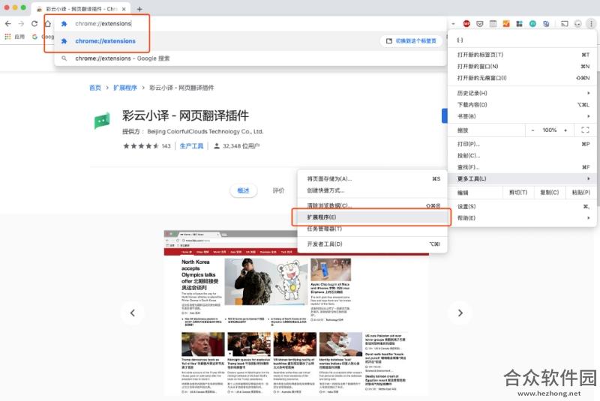Go to 扩展程序 breadcrumb link

pos(125,88)
